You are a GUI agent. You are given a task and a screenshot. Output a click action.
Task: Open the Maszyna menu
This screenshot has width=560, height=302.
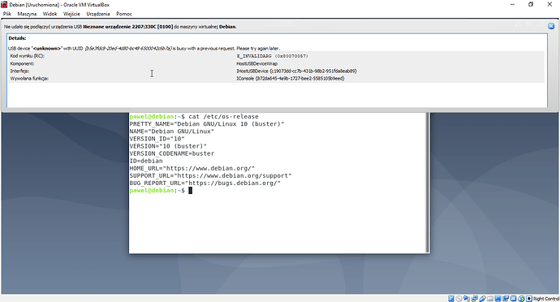pos(27,14)
